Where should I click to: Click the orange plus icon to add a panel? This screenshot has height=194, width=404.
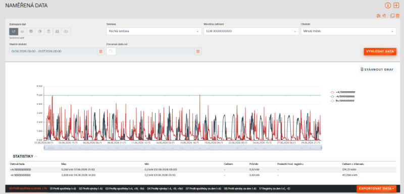click(396, 6)
